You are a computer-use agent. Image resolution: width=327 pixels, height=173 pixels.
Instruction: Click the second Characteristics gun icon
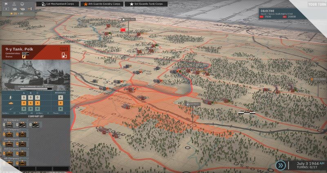tap(27, 53)
